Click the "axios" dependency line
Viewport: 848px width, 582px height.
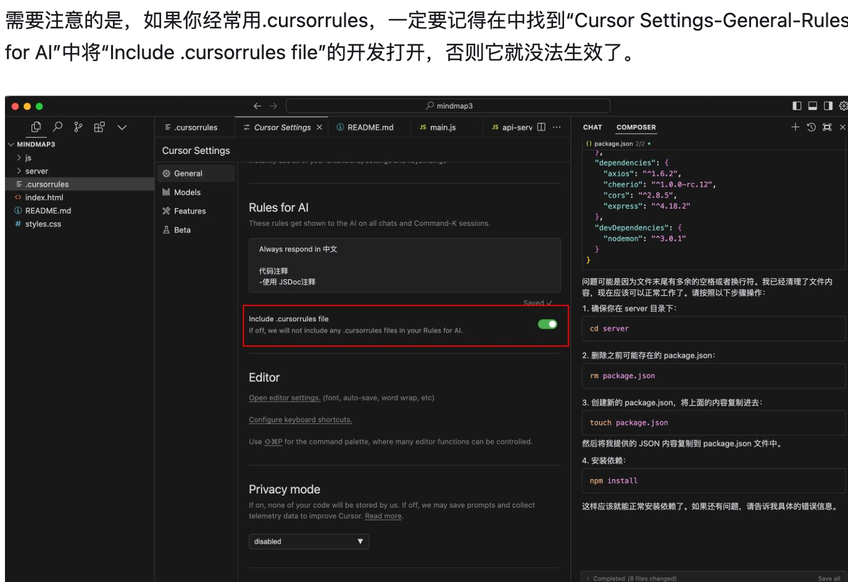(642, 174)
